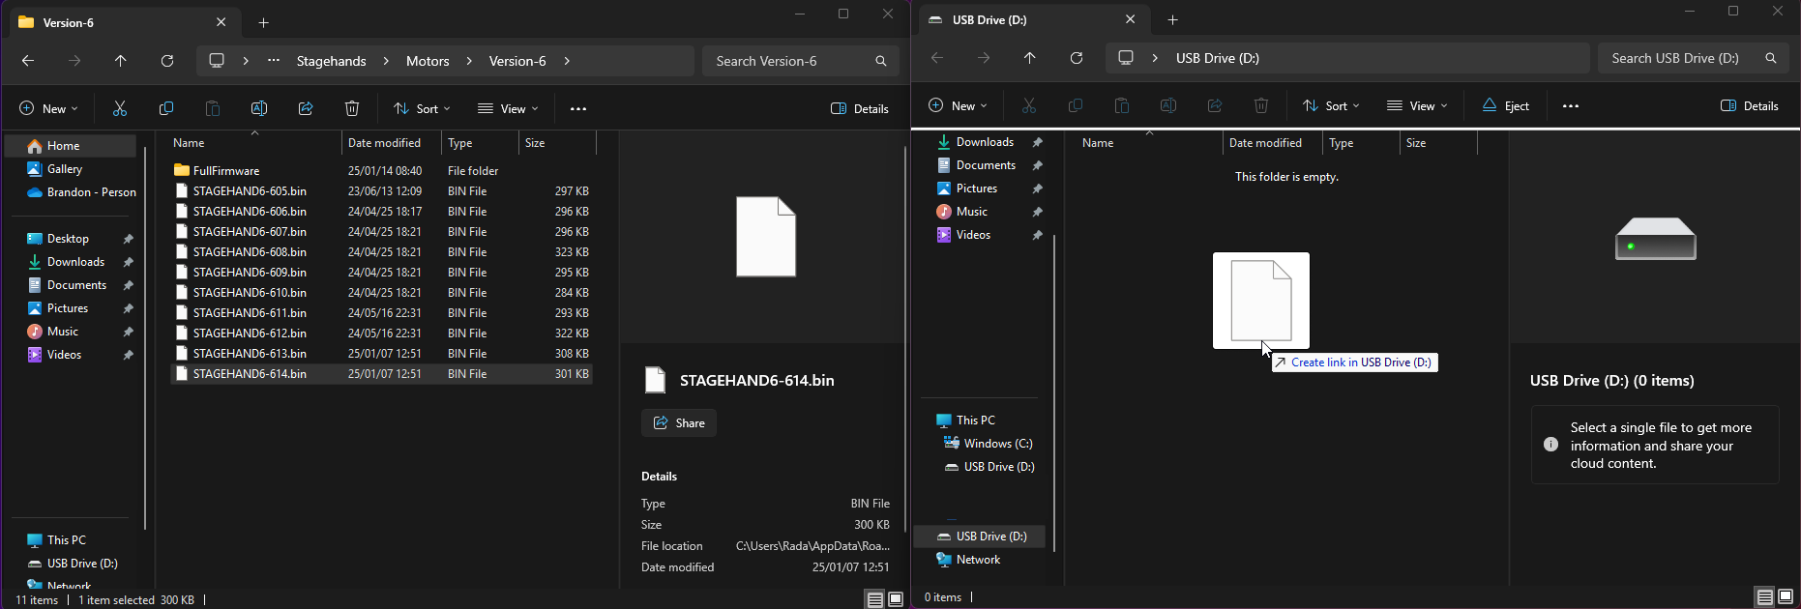Click the Search Version-6 input field
This screenshot has height=609, width=1801.
click(788, 61)
